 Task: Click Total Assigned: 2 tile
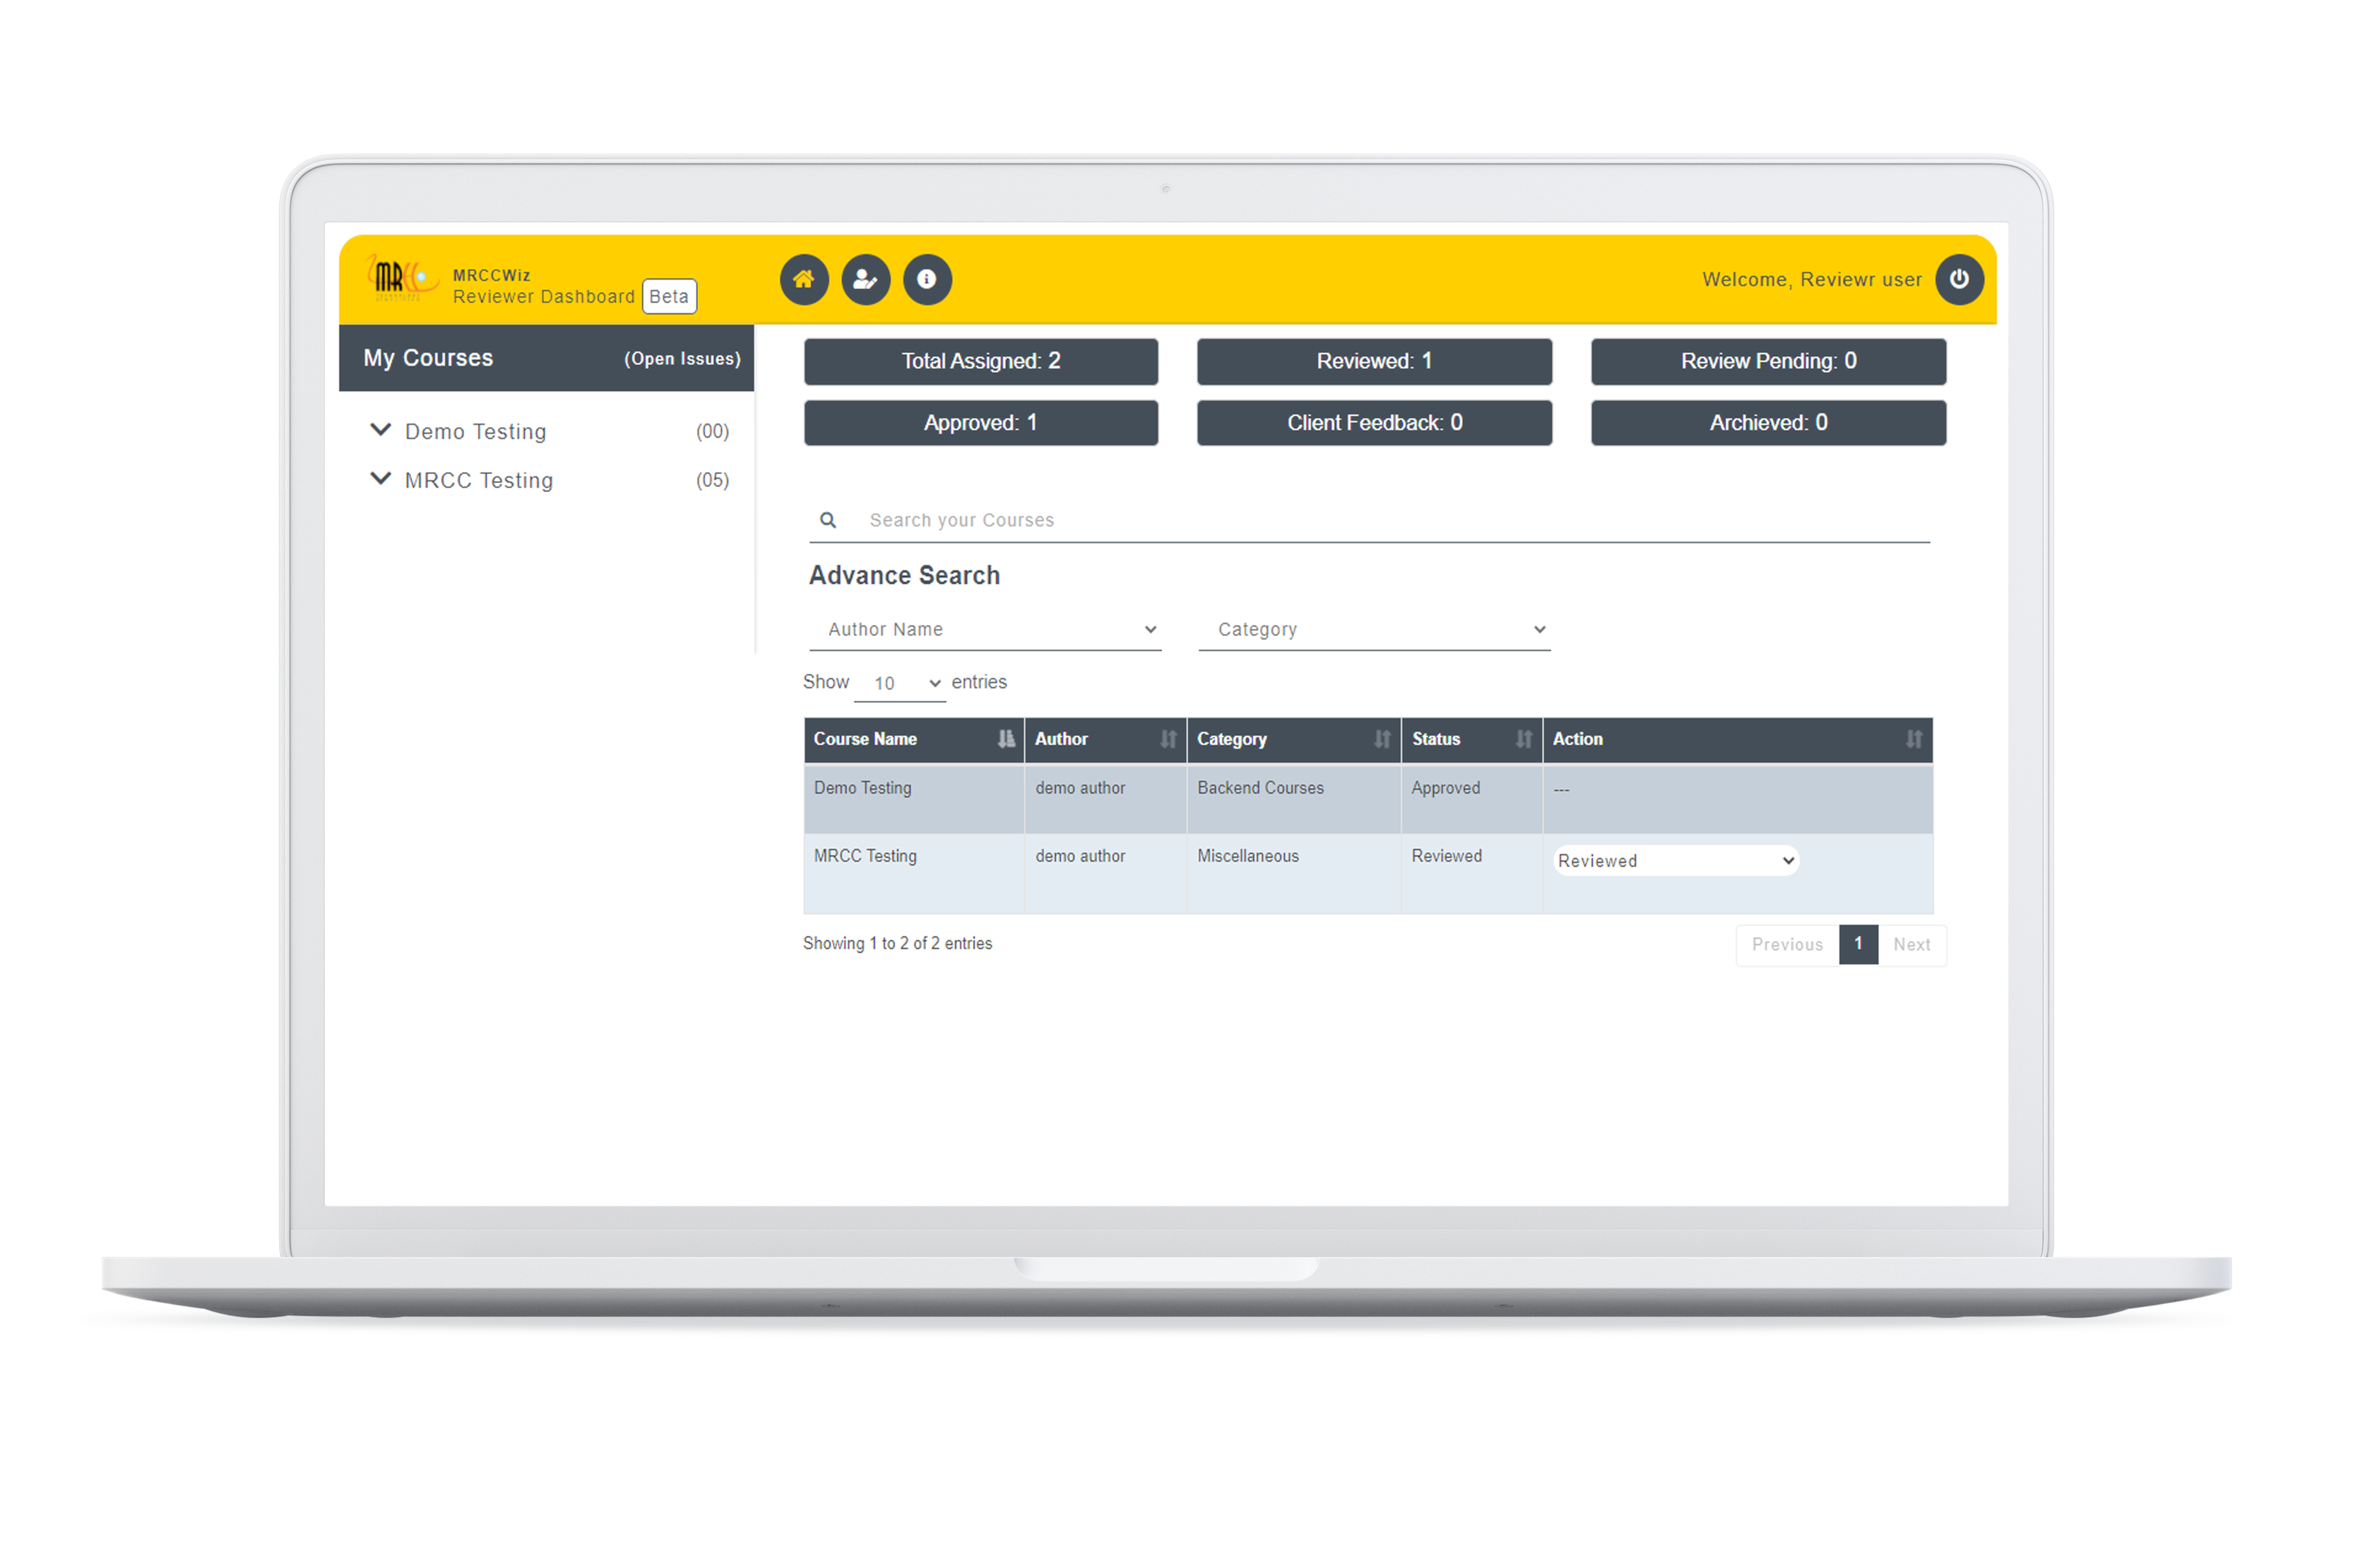(x=980, y=361)
